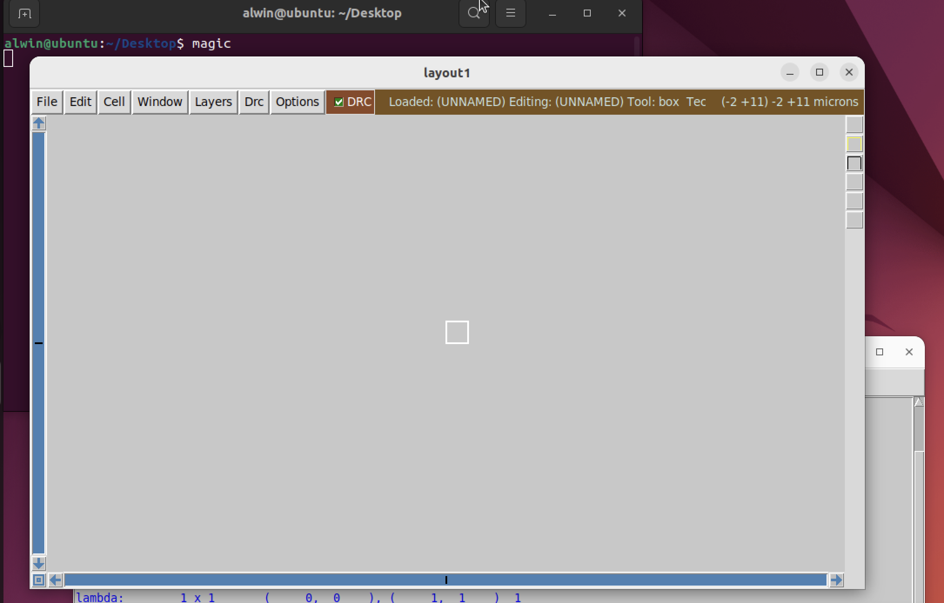Open the Options menu
This screenshot has width=944, height=603.
297,102
